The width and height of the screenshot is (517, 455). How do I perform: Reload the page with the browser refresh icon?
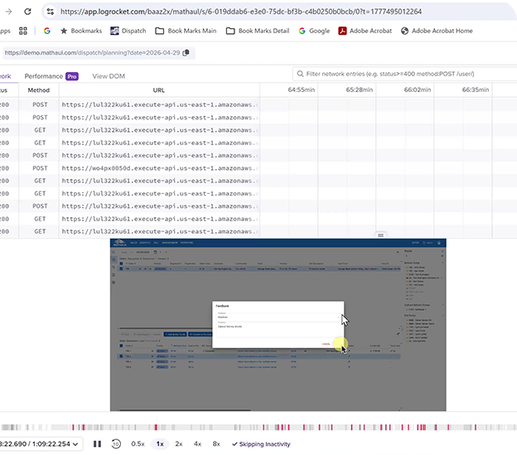[27, 12]
